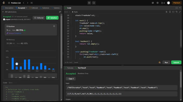Switch to the Testcase tab
Viewport: 183px width, 102px height.
[69, 68]
